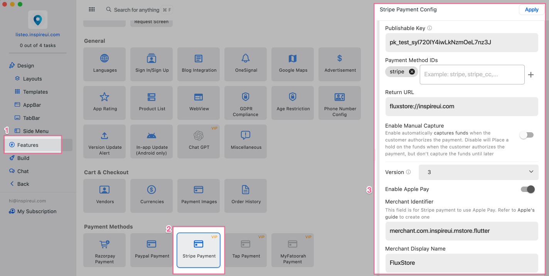This screenshot has height=276, width=549.
Task: Open the Features sidebar menu item
Action: coord(28,145)
